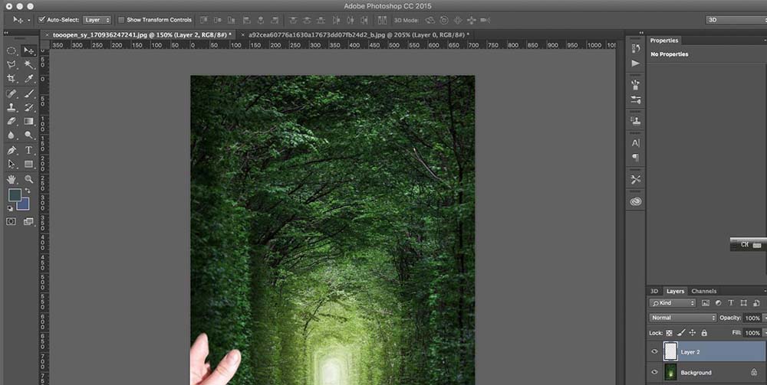Pick the Eyedropper tool
The image size is (767, 385).
[x=29, y=79]
